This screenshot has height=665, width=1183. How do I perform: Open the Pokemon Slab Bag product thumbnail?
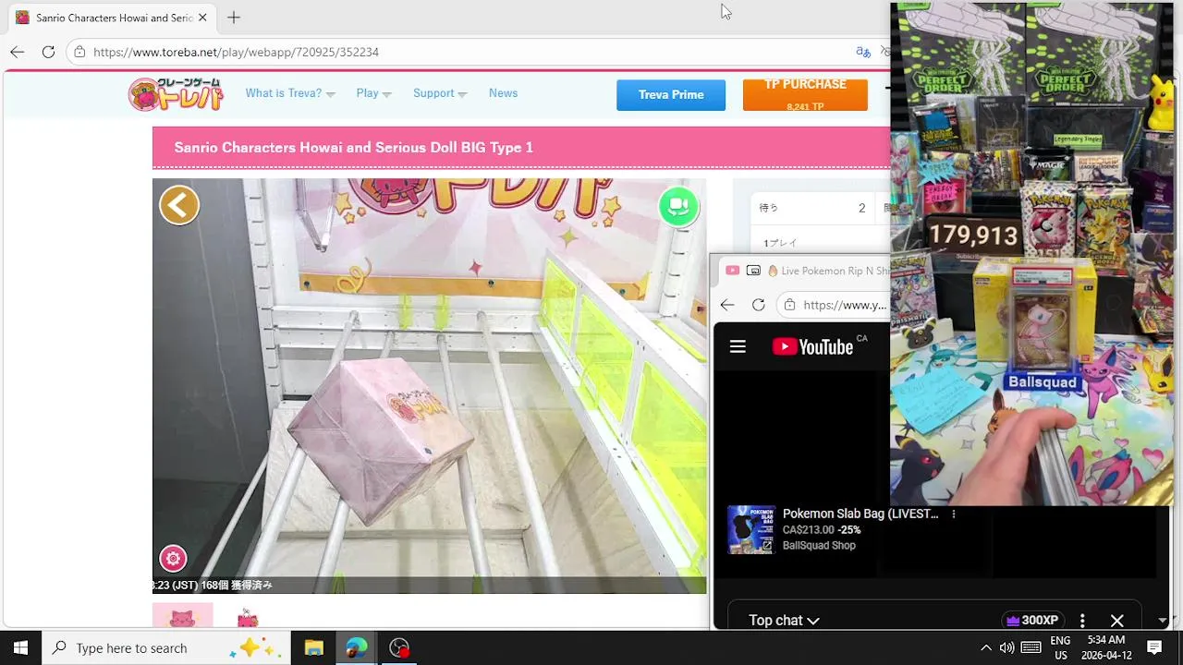point(750,529)
